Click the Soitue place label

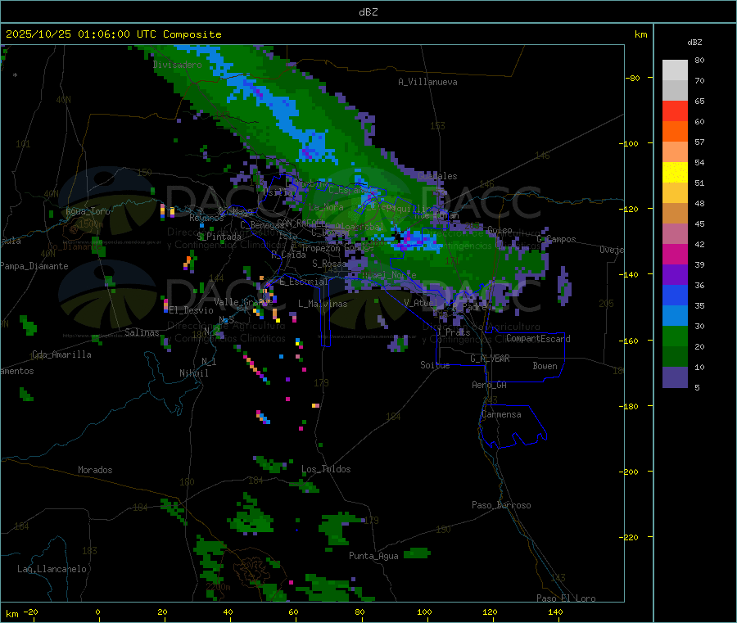435,365
